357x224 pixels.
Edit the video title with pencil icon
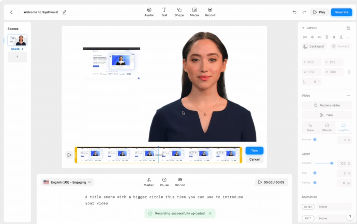(x=64, y=12)
